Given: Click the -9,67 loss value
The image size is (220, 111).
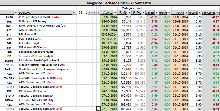Looking at the screenshot, I should click(x=152, y=39).
